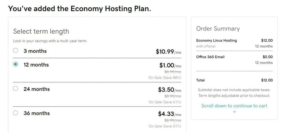Screen dimensions: 292x133
Task: Click Office 365 Email line item
Action: point(210,57)
